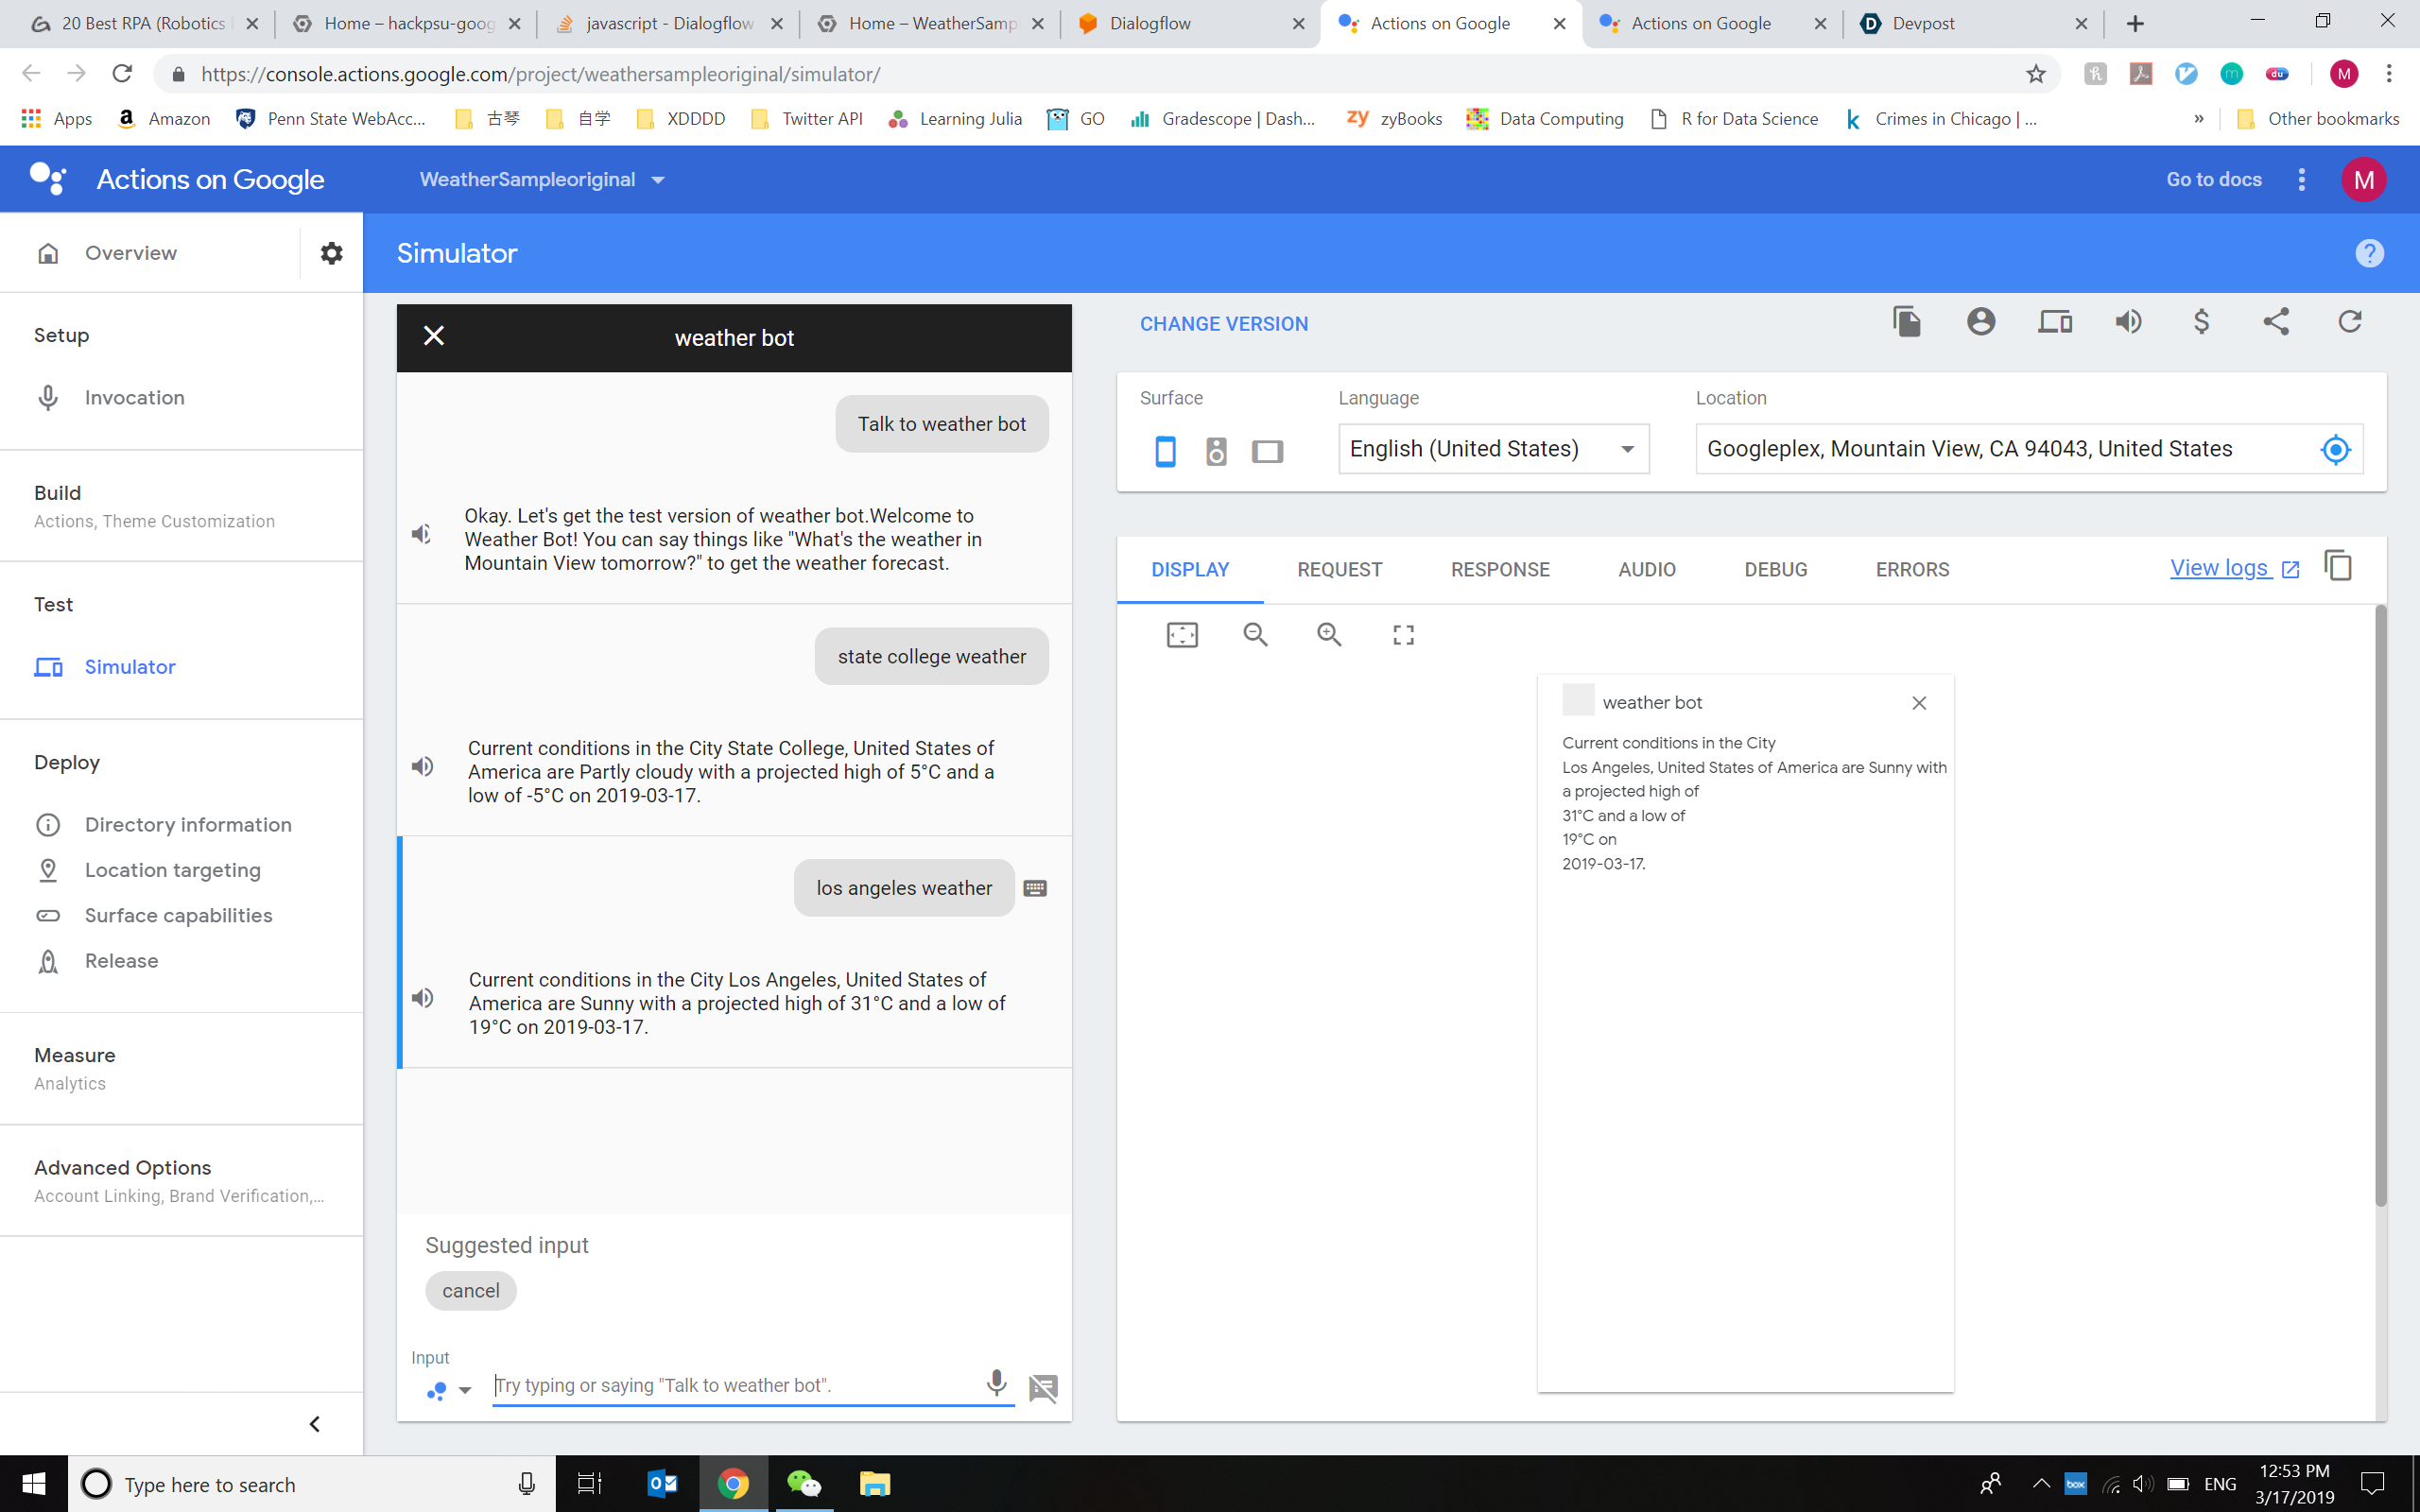Click the microphone icon in simulator input

pyautogui.click(x=996, y=1383)
